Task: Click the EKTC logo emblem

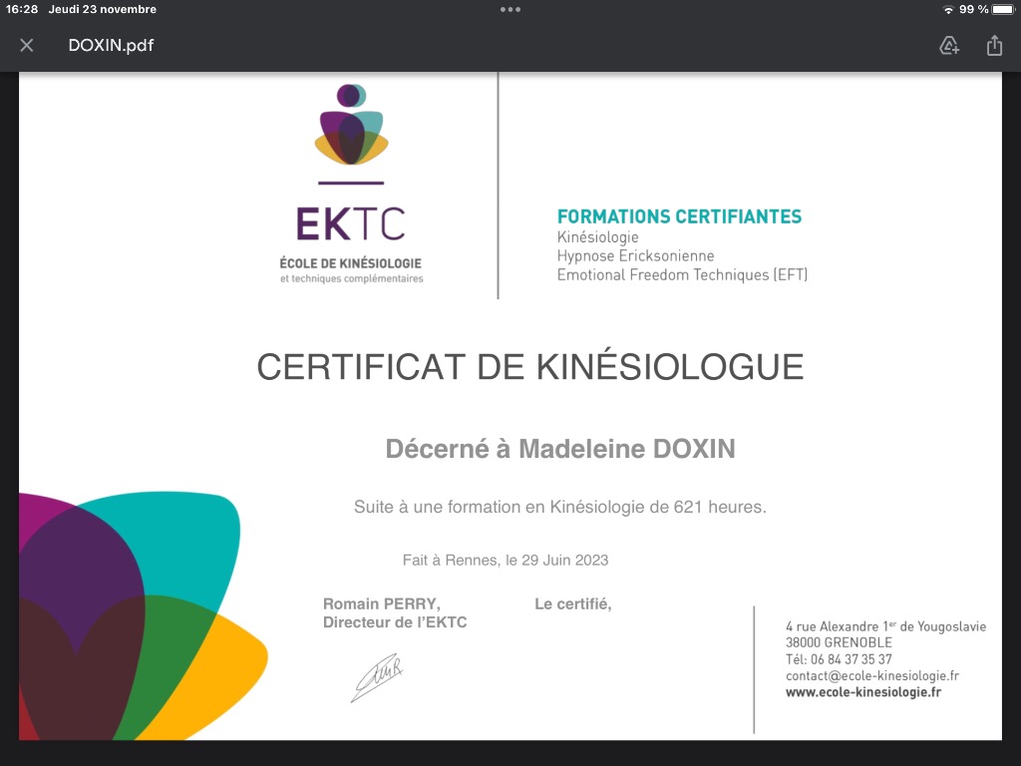Action: click(x=350, y=126)
